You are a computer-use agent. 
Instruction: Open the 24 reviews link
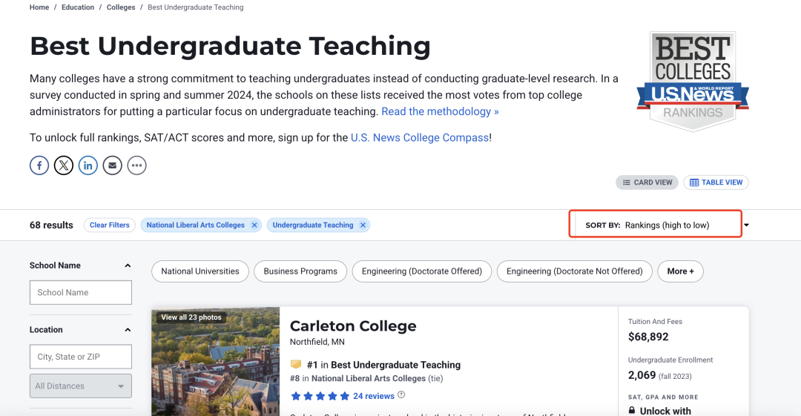(374, 396)
